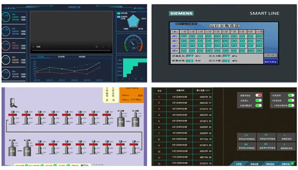Open the 趋势曲线 bottom tab
The image size is (298, 170).
click(x=270, y=164)
